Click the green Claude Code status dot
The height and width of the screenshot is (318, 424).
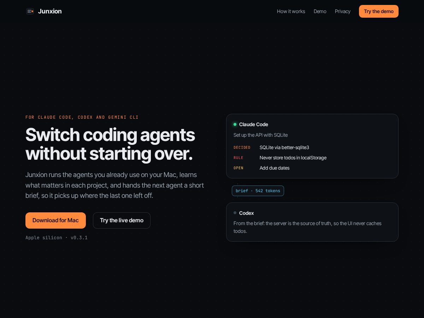pos(235,124)
